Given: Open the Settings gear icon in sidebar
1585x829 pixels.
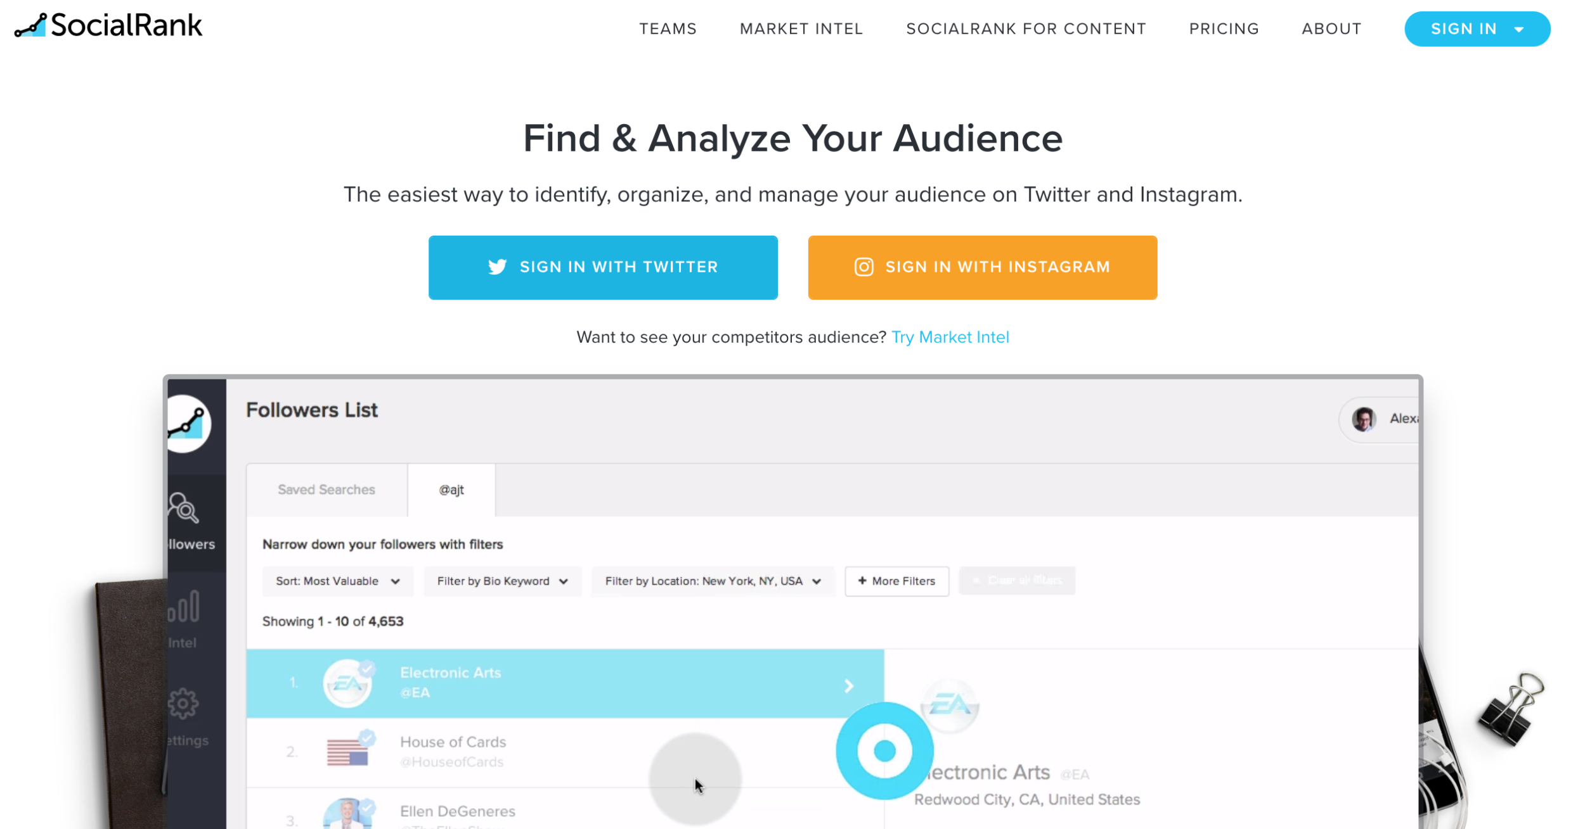Looking at the screenshot, I should coord(184,704).
